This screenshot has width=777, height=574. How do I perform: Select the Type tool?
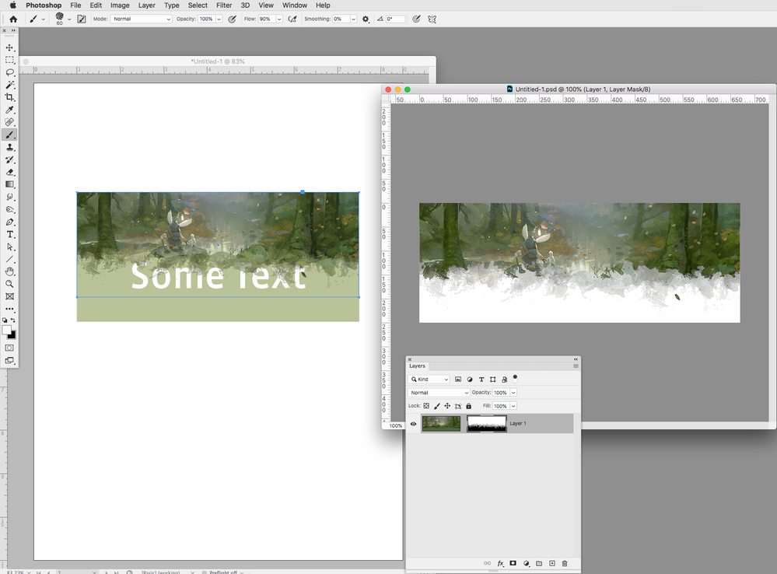click(9, 234)
